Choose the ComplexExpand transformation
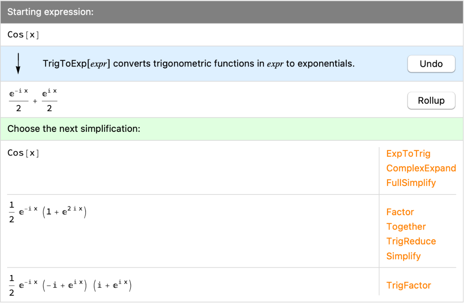Screen dimensions: 464x303 coord(421,168)
